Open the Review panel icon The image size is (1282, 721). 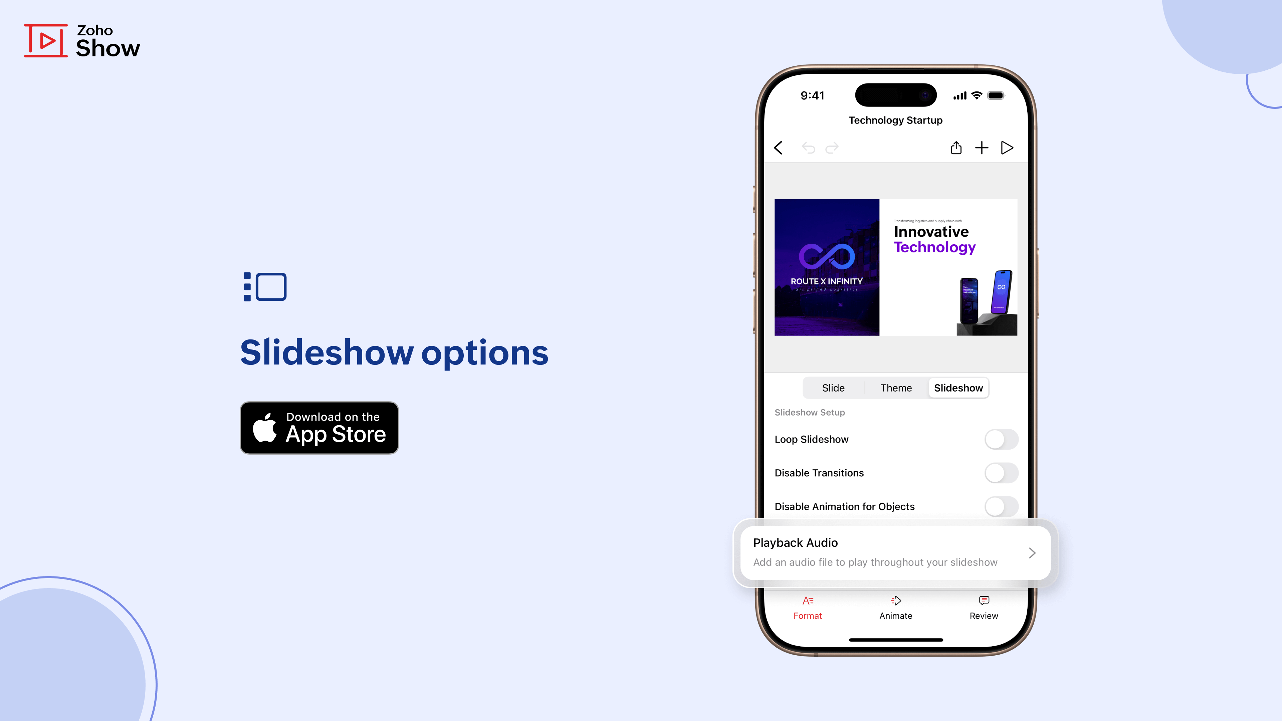coord(984,600)
